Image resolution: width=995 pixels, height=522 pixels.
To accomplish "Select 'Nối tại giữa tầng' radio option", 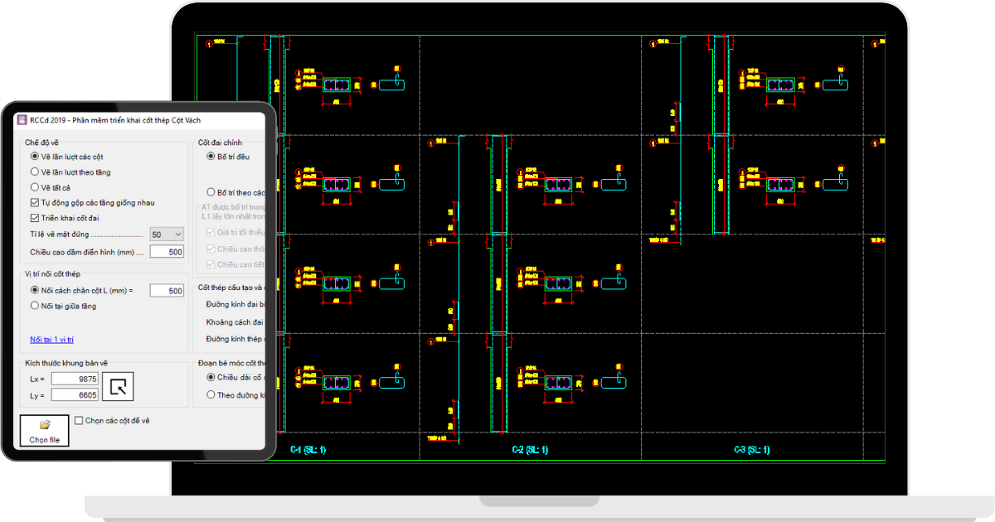I will click(35, 307).
